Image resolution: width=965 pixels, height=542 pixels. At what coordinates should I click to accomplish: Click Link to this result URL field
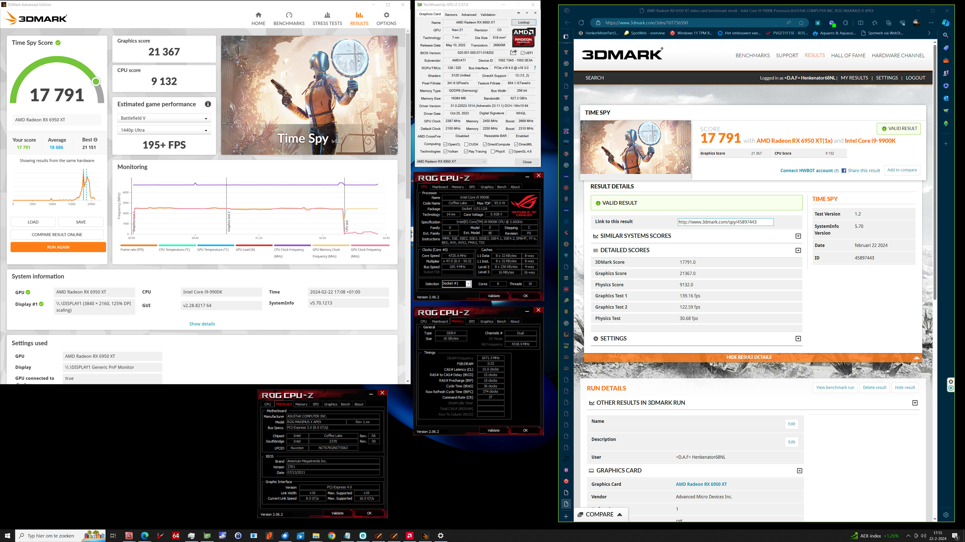pyautogui.click(x=725, y=222)
